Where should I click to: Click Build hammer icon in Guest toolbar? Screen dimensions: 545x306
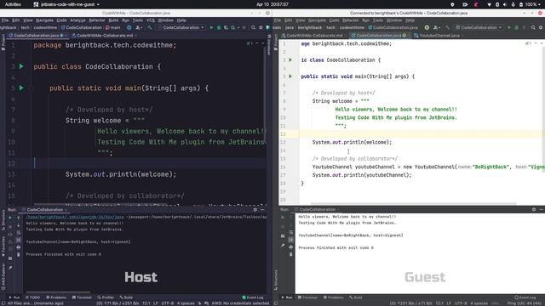click(x=447, y=27)
